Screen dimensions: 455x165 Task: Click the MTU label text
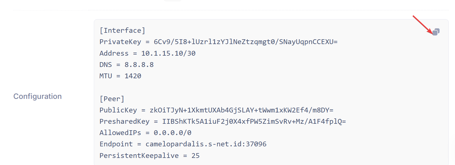(106, 76)
